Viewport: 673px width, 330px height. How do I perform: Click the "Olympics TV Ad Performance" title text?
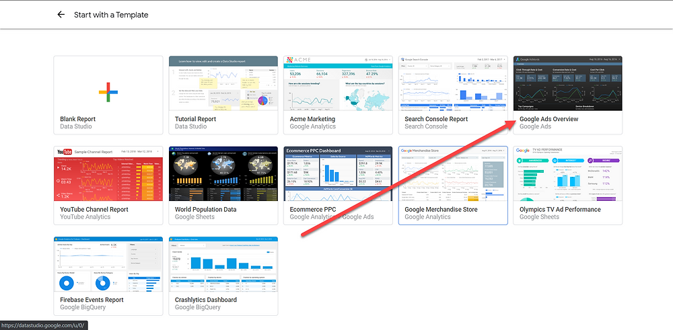[x=560, y=210]
